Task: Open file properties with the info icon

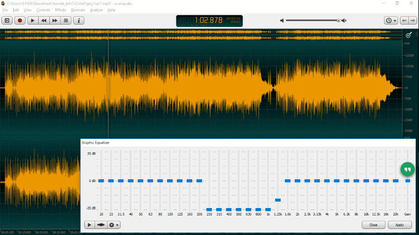Action: [x=79, y=20]
